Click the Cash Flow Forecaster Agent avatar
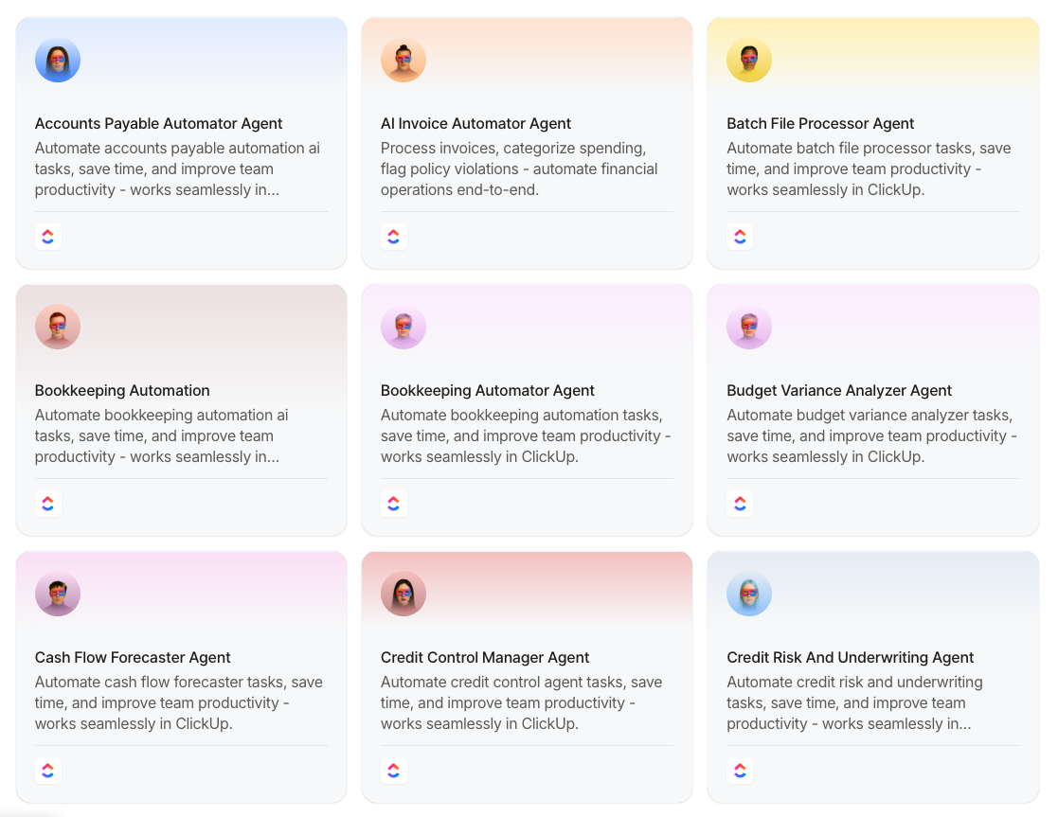Screen dimensions: 1058x817 click(58, 594)
